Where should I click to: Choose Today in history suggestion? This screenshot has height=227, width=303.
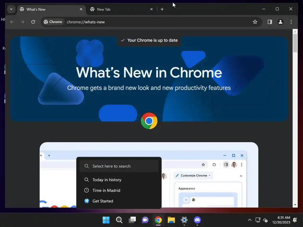pos(119,180)
